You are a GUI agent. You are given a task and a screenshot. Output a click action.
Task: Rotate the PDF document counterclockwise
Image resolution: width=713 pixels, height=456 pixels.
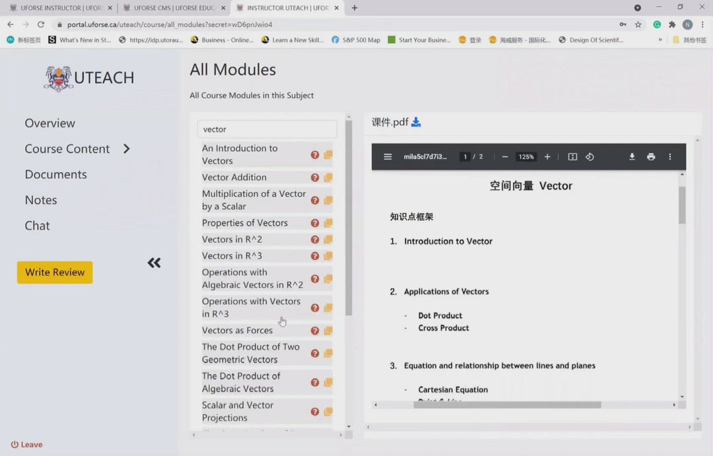point(590,157)
